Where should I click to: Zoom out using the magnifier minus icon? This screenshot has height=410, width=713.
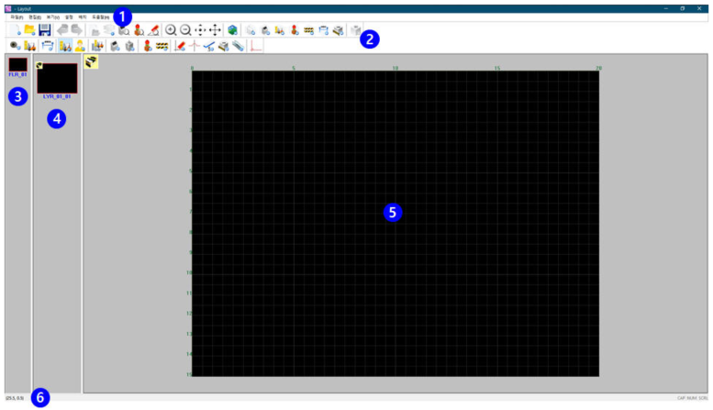[185, 30]
